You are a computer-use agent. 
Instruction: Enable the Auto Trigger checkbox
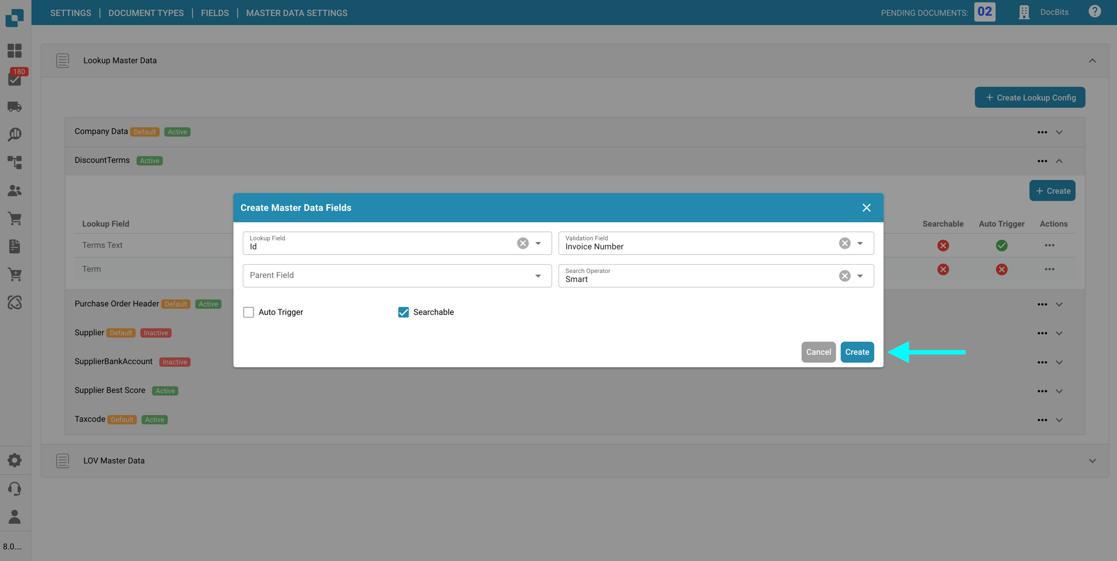point(249,312)
